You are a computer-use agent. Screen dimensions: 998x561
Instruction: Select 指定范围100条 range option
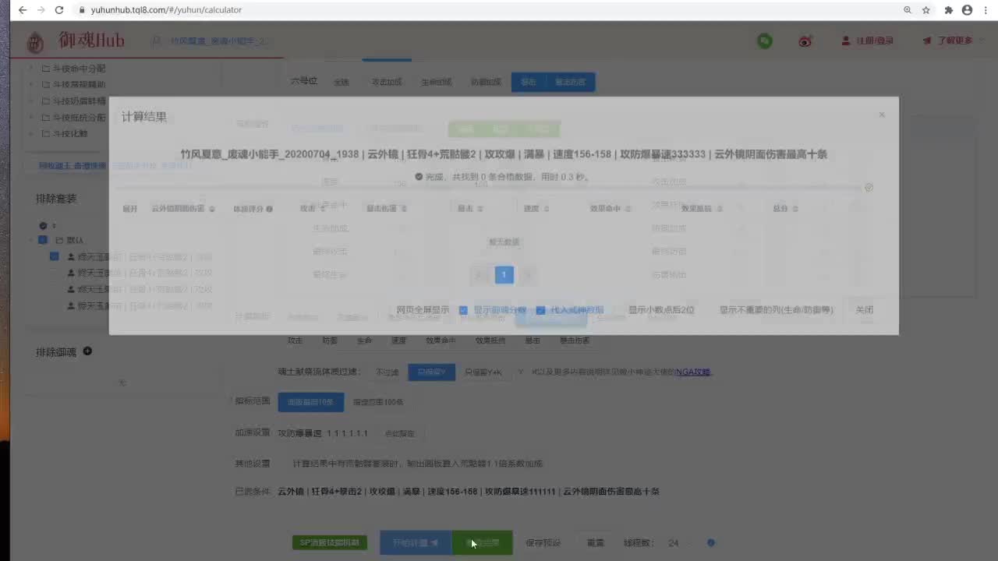coord(378,402)
